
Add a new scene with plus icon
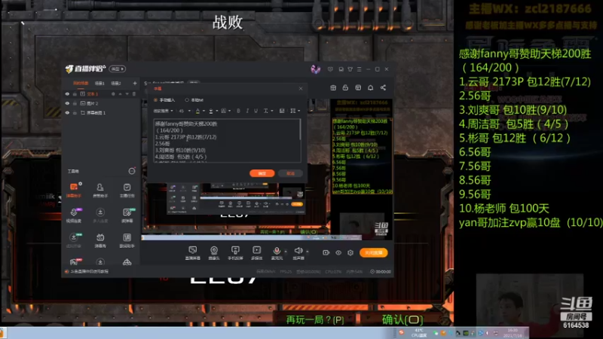pos(135,83)
